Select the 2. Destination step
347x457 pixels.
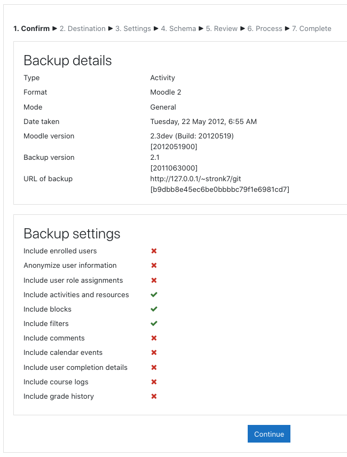[x=83, y=28]
